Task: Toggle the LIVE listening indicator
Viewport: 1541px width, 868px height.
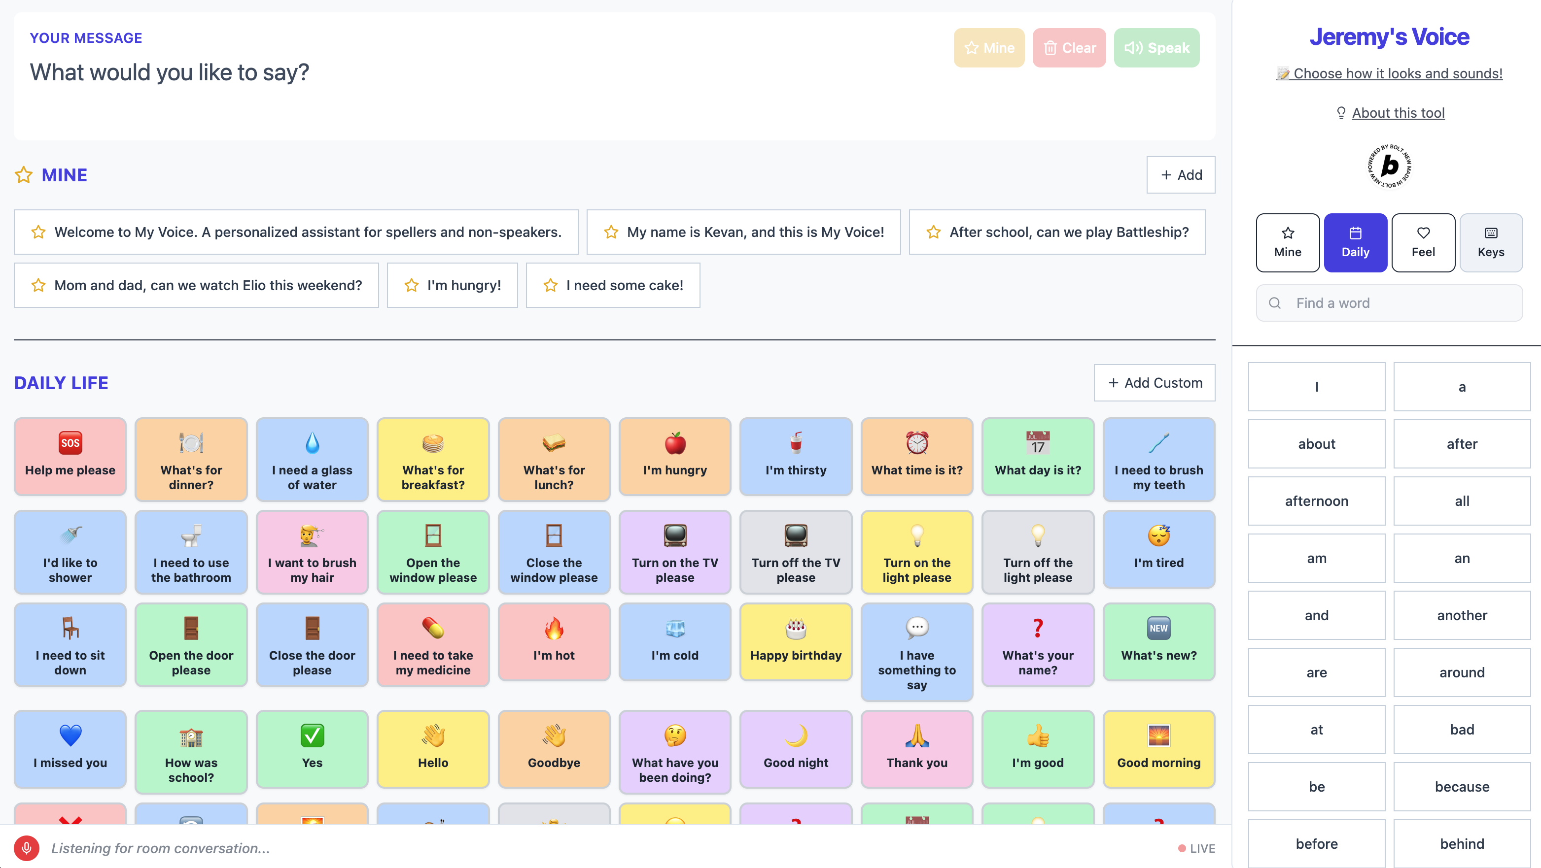Action: 1196,848
